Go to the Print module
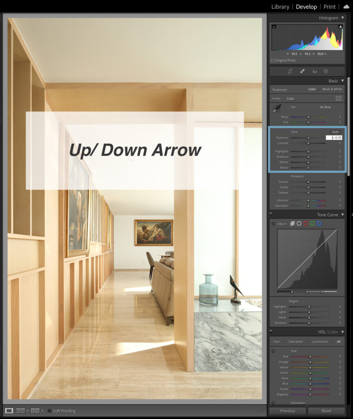 [330, 7]
